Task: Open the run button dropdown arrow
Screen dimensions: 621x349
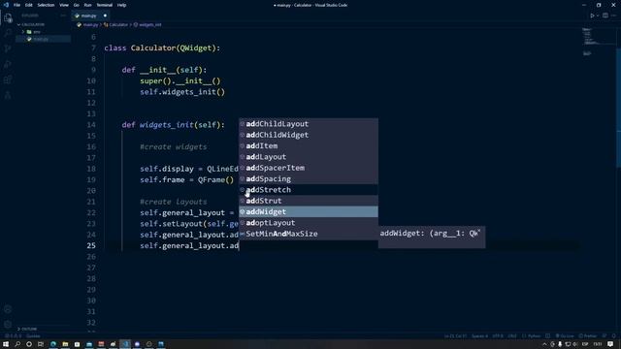Action: click(598, 16)
